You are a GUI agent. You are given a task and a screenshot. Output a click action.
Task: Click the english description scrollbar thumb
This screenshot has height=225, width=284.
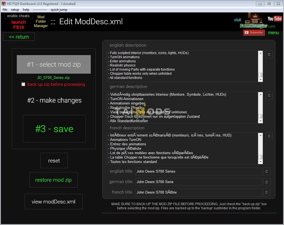coord(261,75)
